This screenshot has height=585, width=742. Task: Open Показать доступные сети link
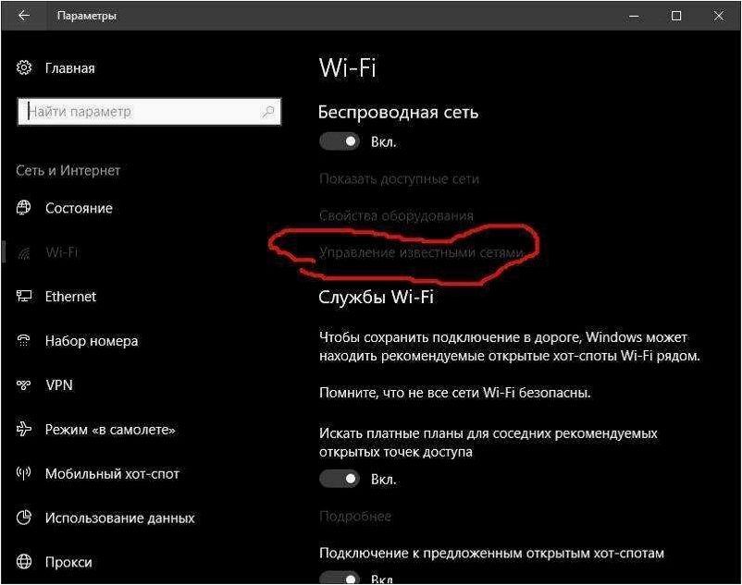click(399, 179)
